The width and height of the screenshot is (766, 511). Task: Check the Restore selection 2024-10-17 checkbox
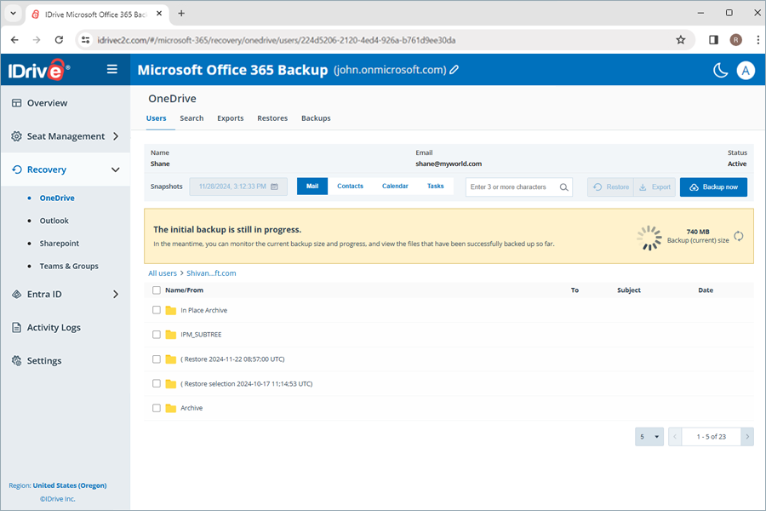click(x=157, y=383)
